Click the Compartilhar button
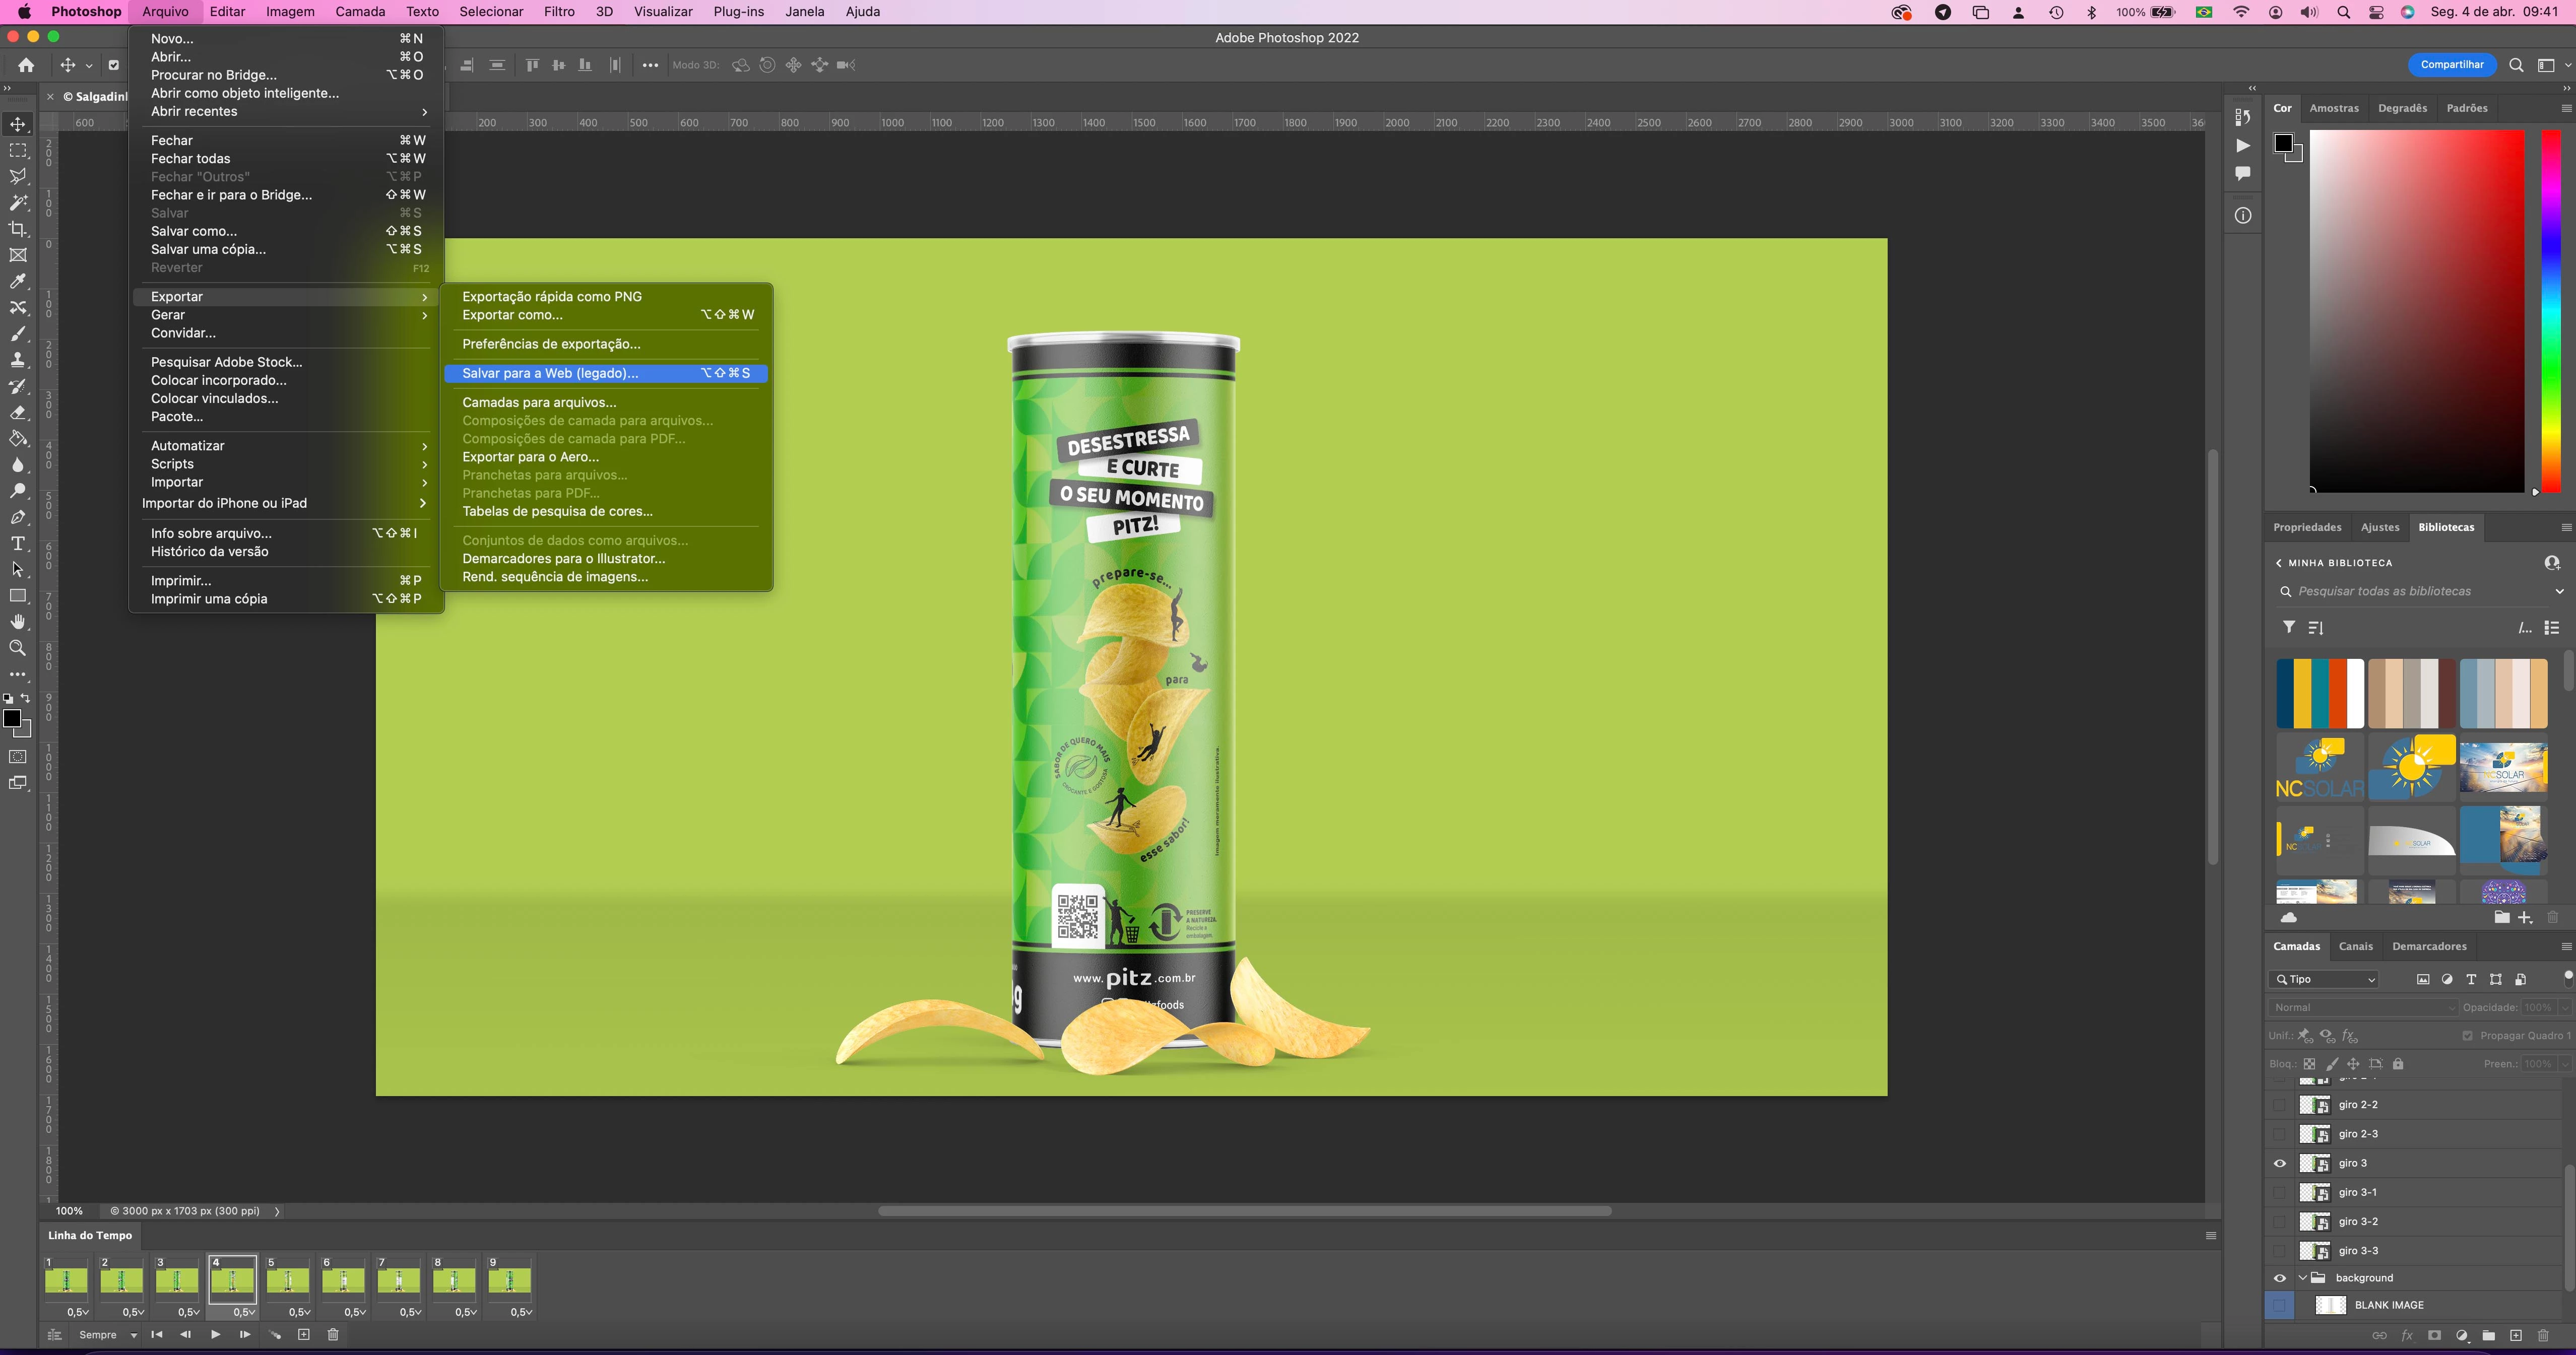2576x1355 pixels. click(x=2451, y=65)
